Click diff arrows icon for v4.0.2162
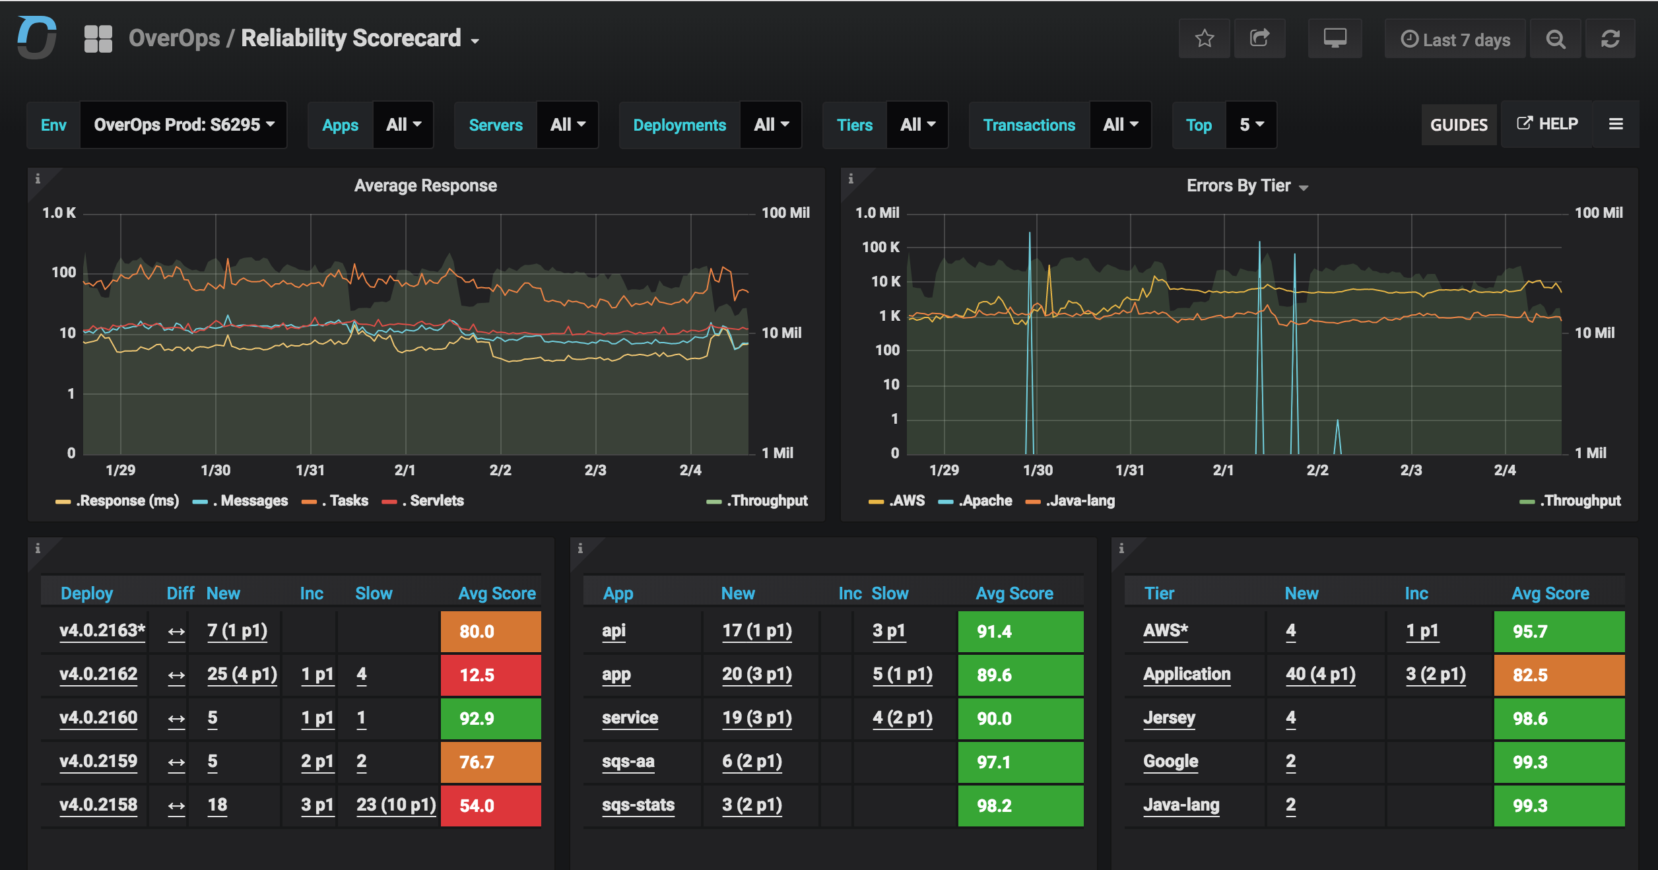 click(x=176, y=676)
